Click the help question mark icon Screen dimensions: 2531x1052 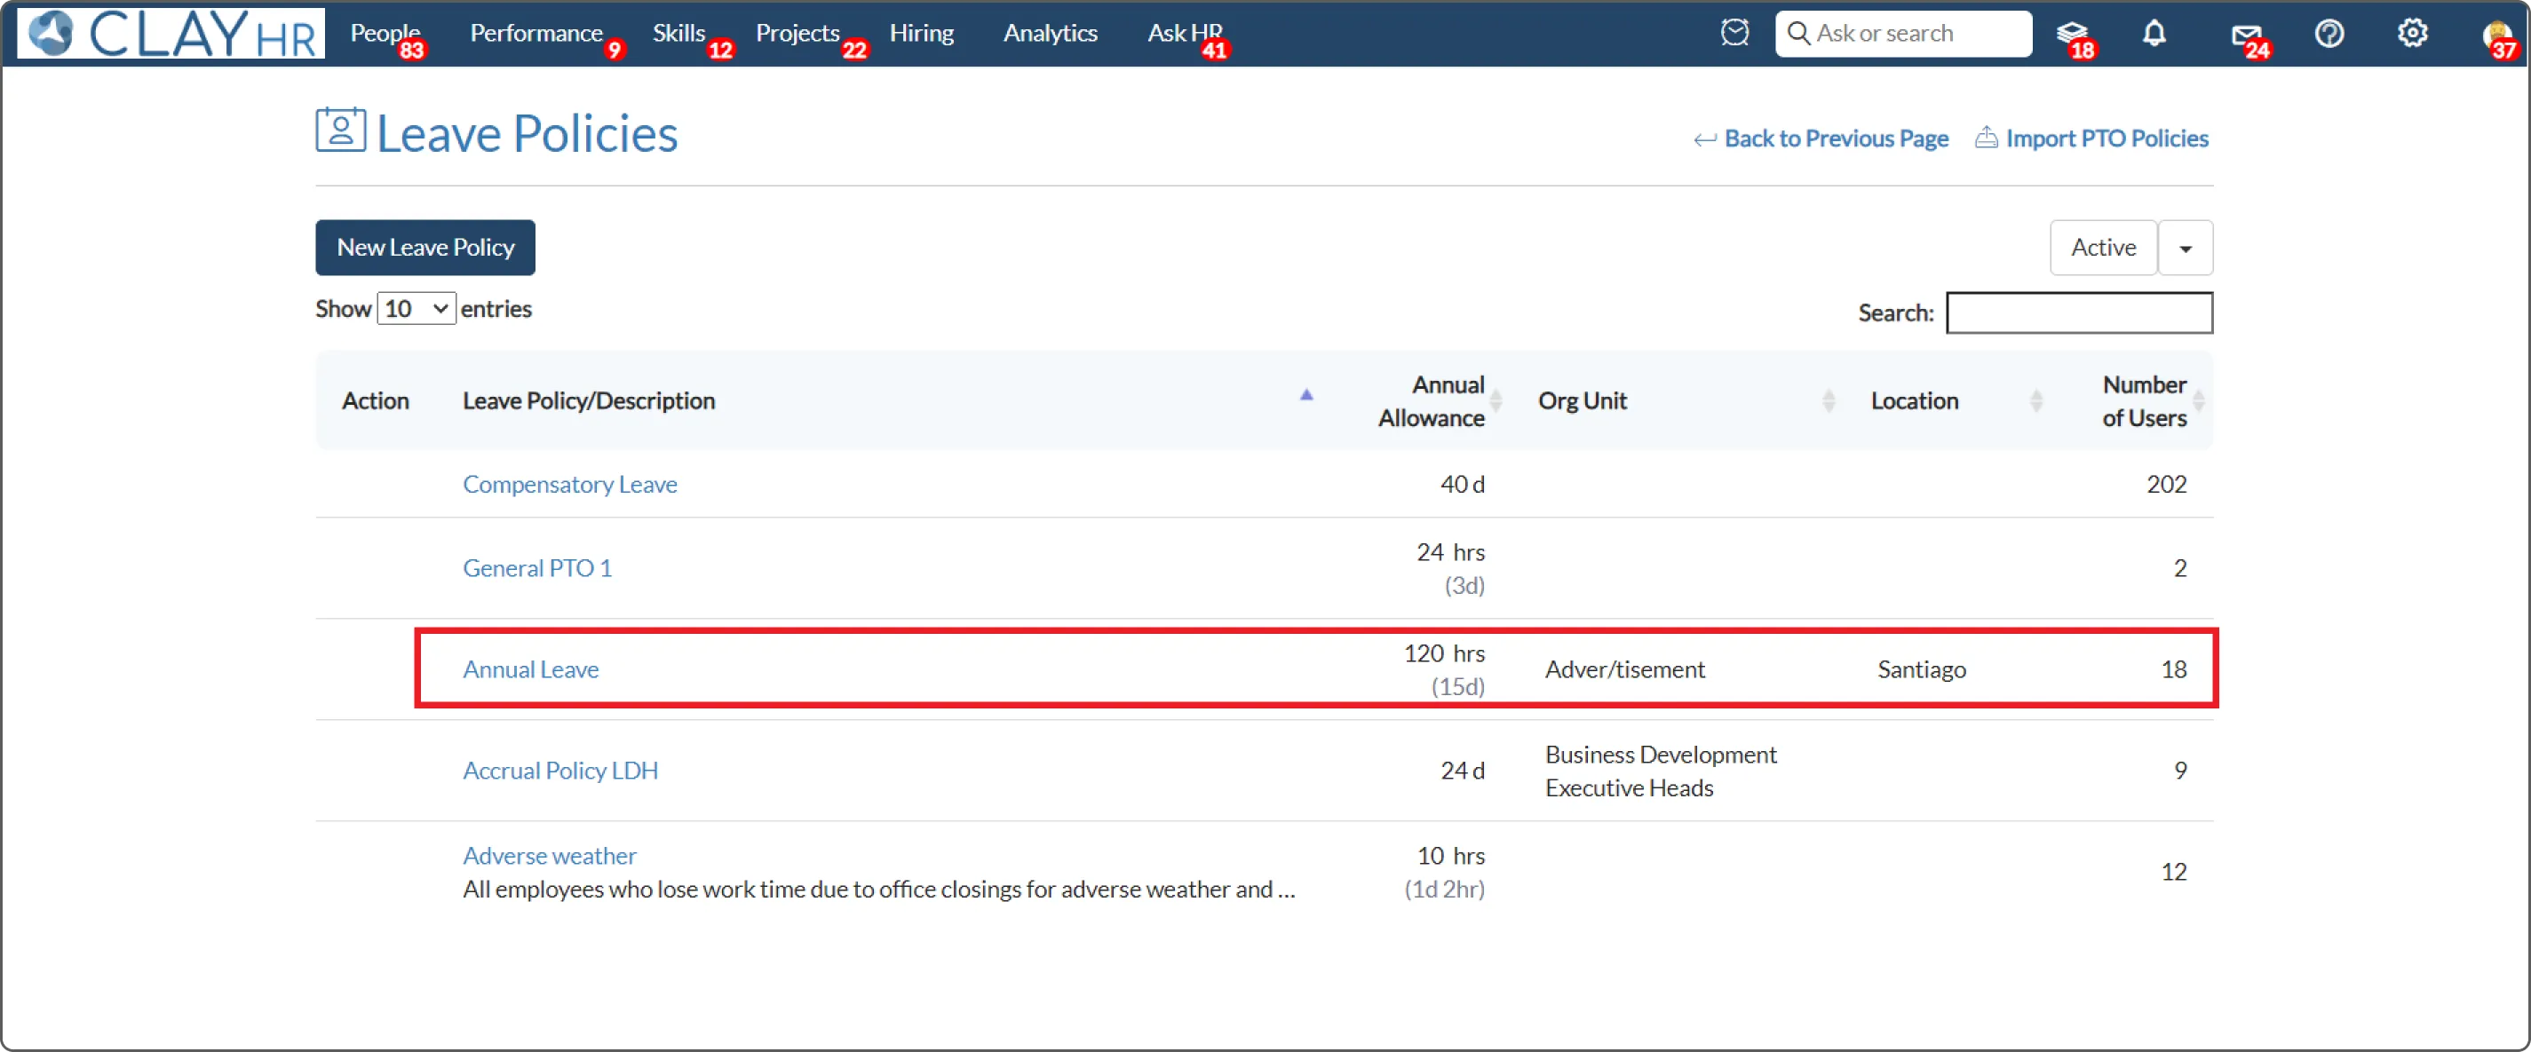pos(2329,34)
